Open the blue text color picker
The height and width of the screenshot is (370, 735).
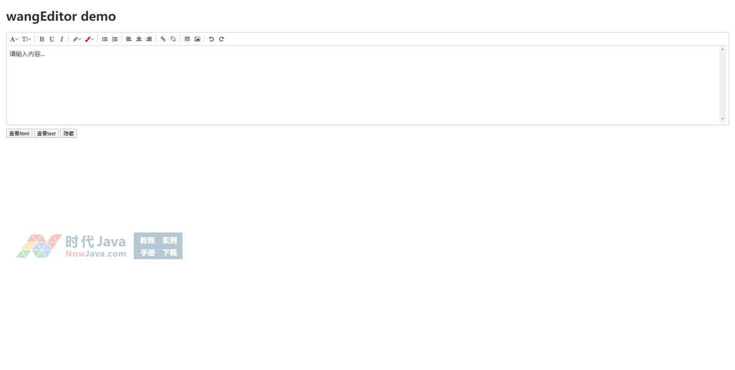77,39
